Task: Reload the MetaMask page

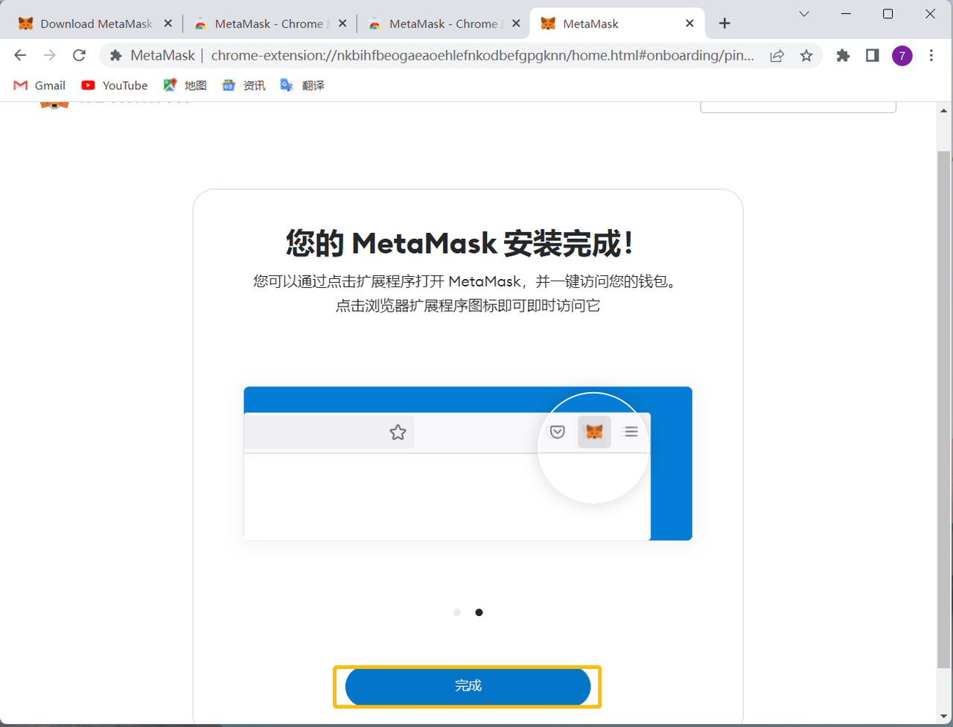Action: pyautogui.click(x=79, y=55)
